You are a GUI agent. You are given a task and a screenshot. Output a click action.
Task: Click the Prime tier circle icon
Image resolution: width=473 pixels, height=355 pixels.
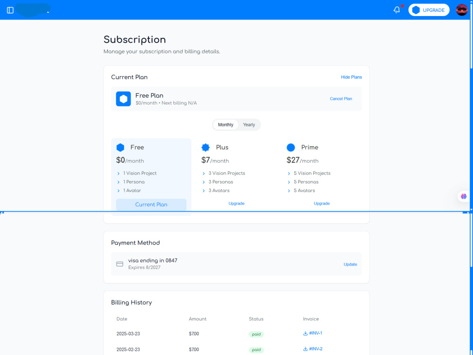(x=291, y=147)
